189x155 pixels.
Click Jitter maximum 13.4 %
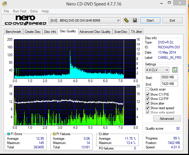pos(131,143)
